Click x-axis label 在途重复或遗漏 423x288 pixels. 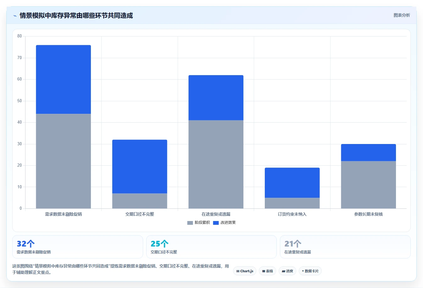click(x=216, y=214)
